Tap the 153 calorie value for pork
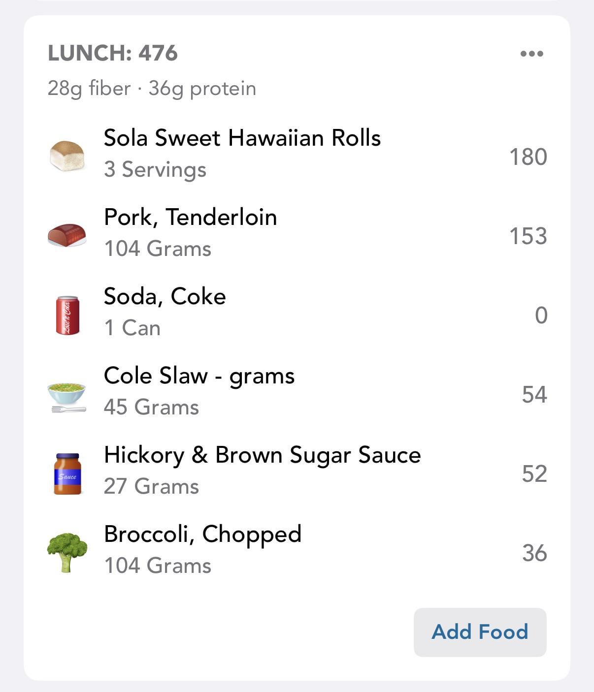 [528, 236]
